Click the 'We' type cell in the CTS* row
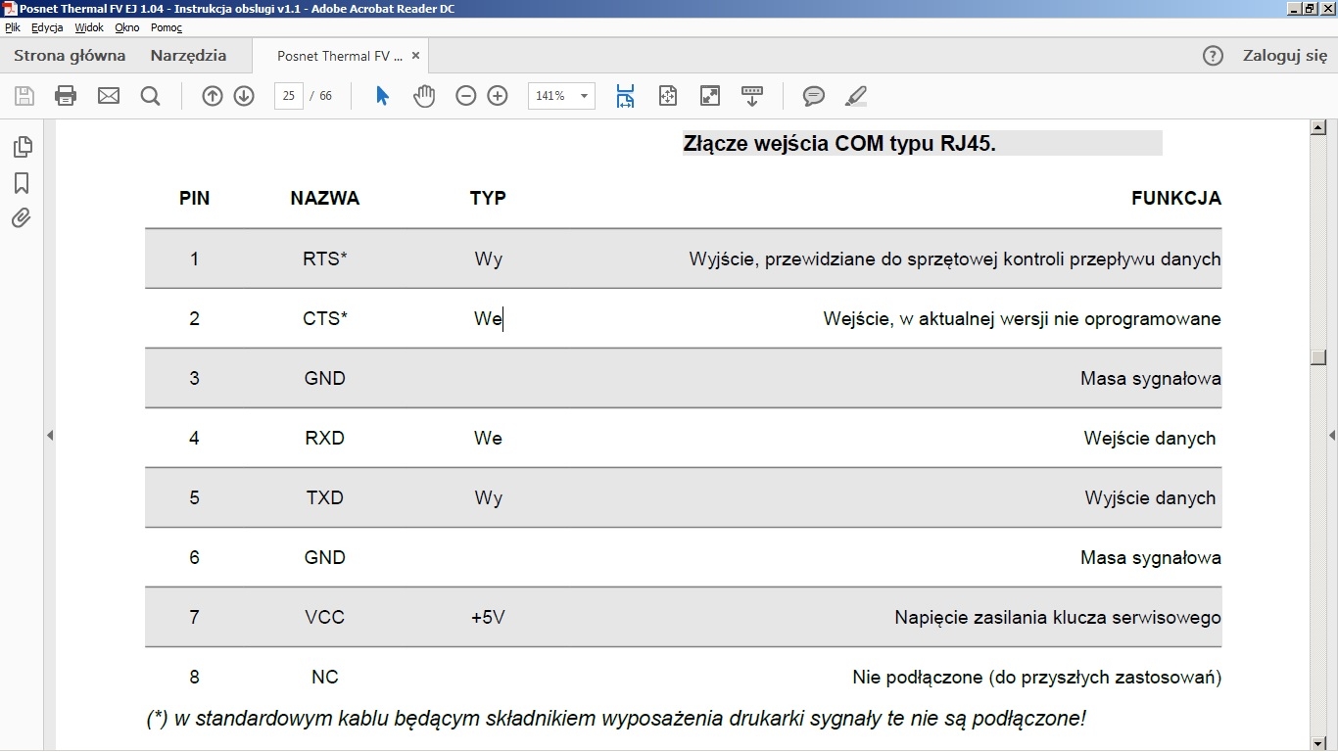The width and height of the screenshot is (1338, 752). click(488, 318)
